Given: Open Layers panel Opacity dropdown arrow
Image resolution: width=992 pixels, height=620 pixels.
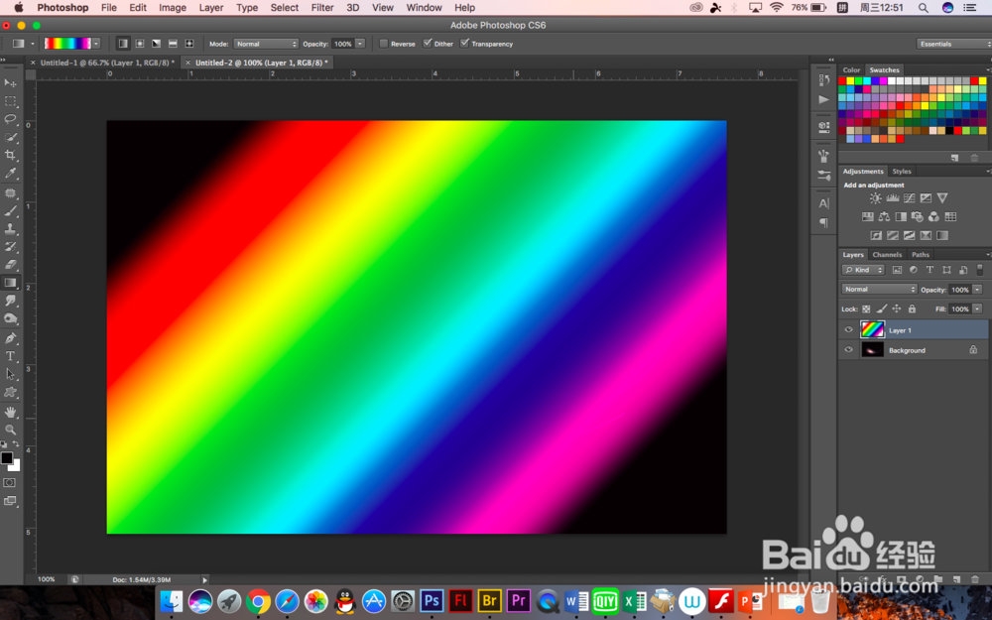Looking at the screenshot, I should pyautogui.click(x=977, y=289).
